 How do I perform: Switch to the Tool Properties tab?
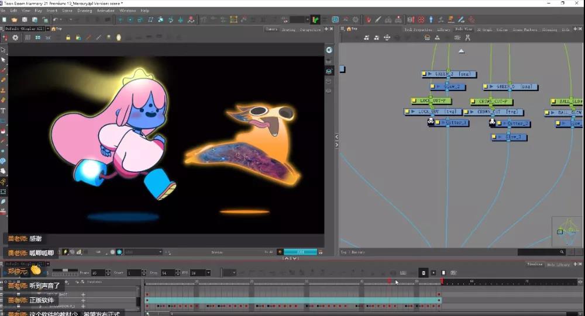point(418,29)
